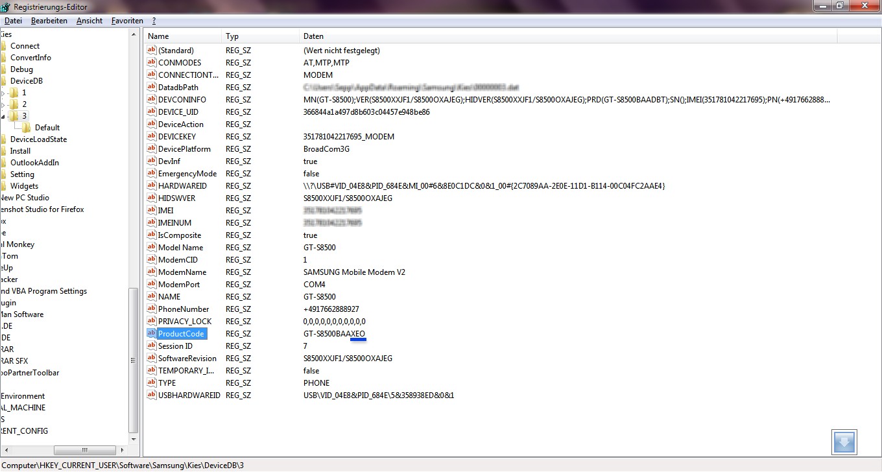Click the folder icon of Default key

pos(27,128)
